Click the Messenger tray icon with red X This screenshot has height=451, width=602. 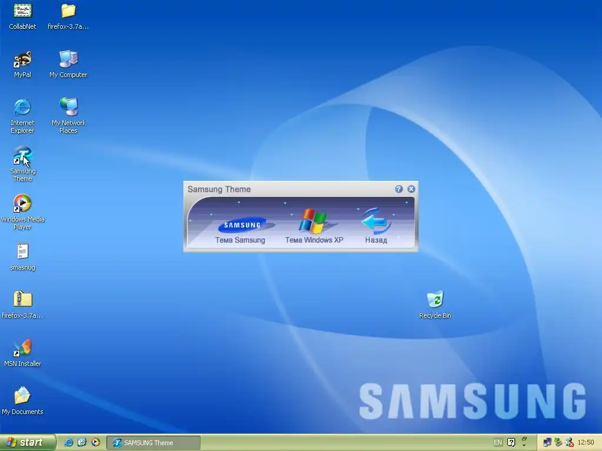coord(569,443)
